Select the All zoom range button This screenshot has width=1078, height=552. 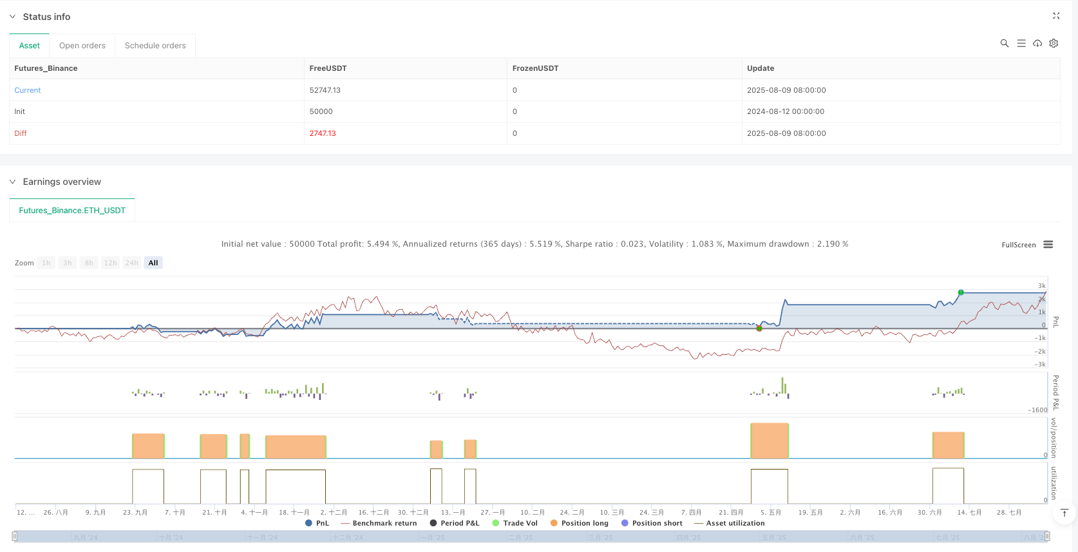(153, 263)
